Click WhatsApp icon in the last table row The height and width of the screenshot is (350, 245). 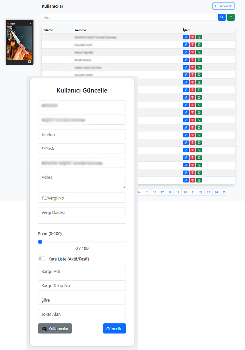pos(199,180)
